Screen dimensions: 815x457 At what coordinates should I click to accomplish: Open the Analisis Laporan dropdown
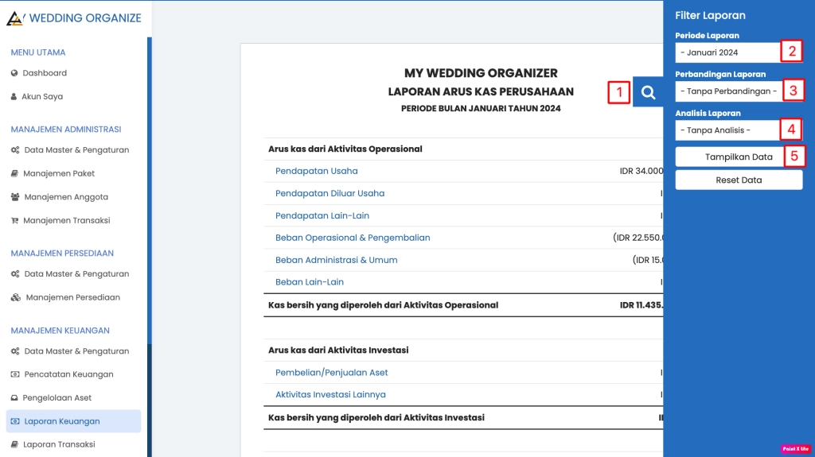pos(728,130)
